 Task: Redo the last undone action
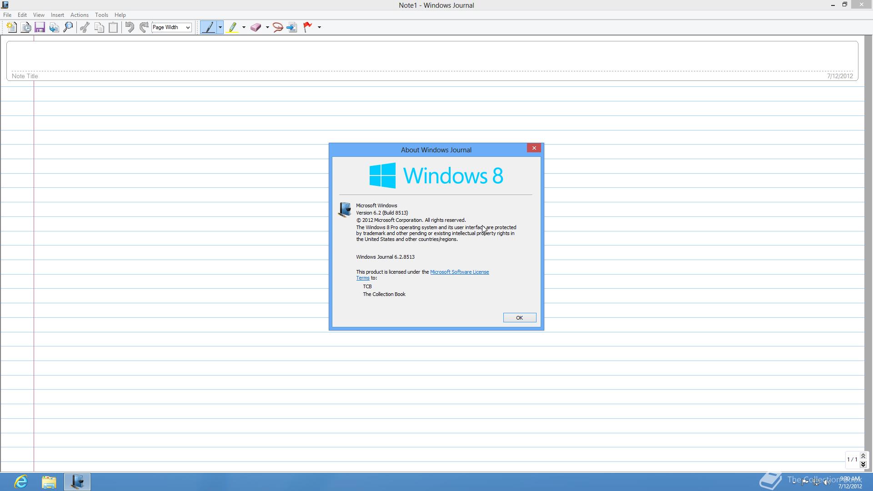(x=144, y=27)
